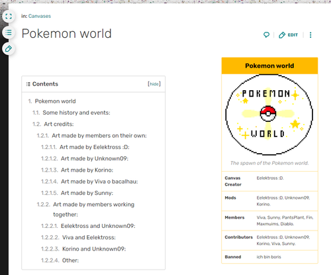Image resolution: width=331 pixels, height=275 pixels.
Task: Click the infobox Pokemon world header
Action: pos(269,66)
